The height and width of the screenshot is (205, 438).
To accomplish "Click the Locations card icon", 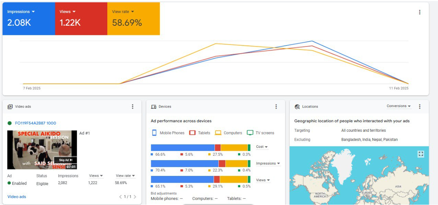I will tap(297, 107).
